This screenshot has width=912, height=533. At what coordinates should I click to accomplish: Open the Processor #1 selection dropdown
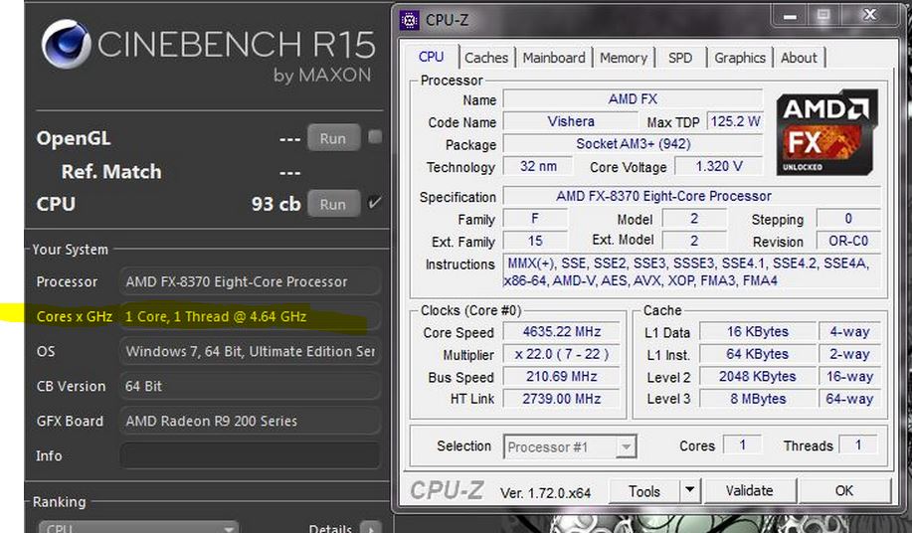570,446
